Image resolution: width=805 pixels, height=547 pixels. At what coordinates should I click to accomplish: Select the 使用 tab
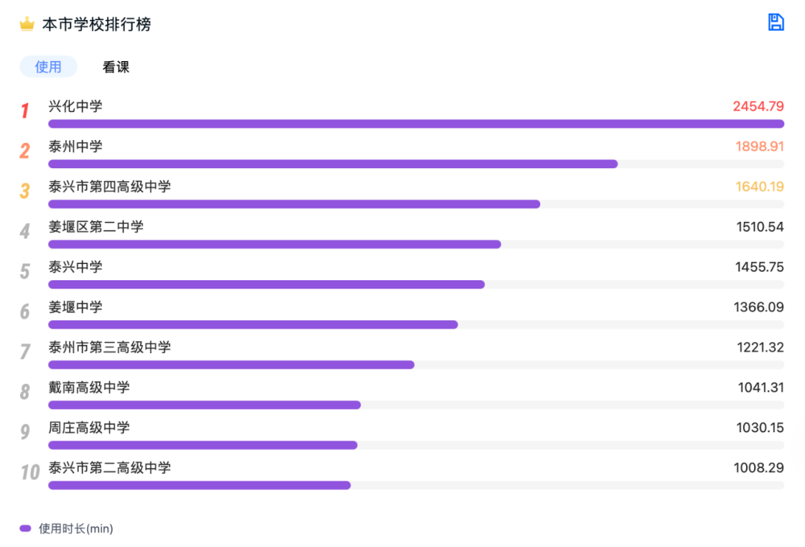(x=48, y=67)
